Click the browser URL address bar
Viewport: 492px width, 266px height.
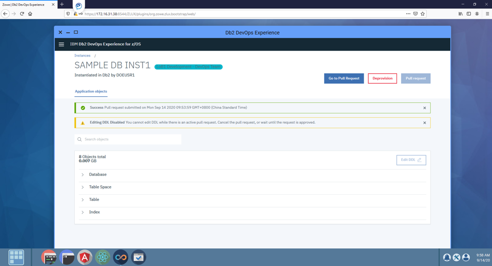(245, 14)
